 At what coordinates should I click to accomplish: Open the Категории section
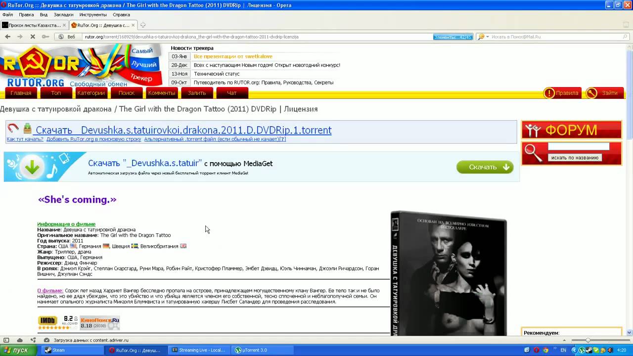tap(91, 93)
